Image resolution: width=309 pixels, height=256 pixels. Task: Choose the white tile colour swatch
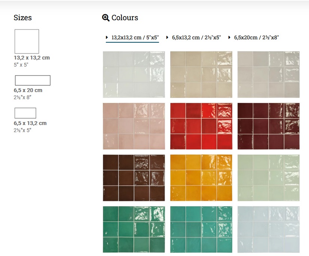coord(134,74)
